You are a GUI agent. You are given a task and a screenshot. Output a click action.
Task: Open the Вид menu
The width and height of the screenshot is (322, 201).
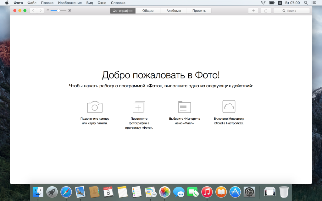click(90, 3)
